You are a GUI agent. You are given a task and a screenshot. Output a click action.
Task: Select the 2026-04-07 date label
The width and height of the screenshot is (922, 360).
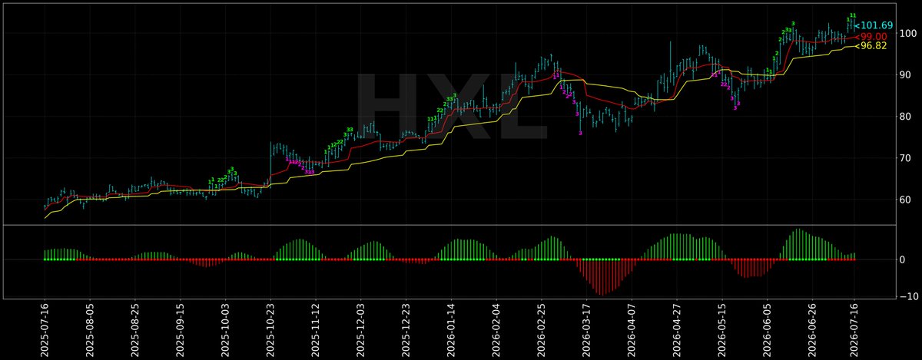[x=632, y=329]
